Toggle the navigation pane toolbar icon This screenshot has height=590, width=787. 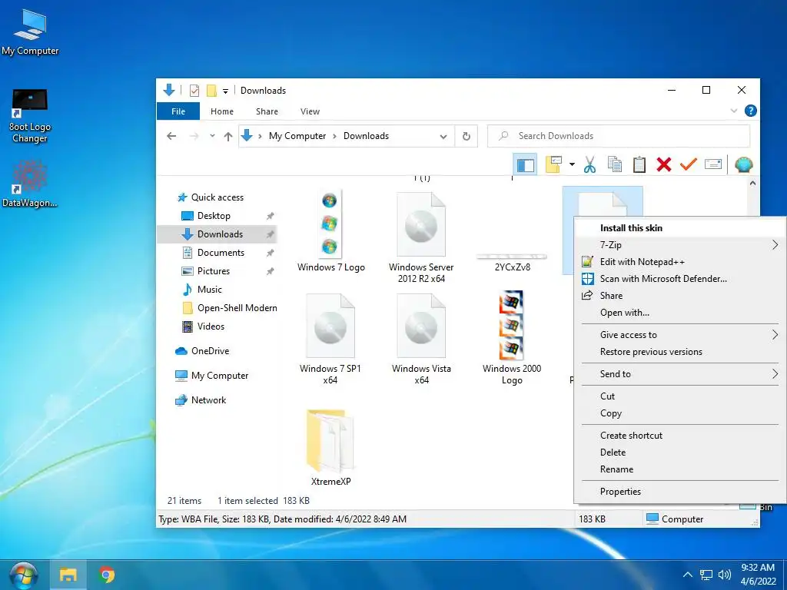[525, 164]
